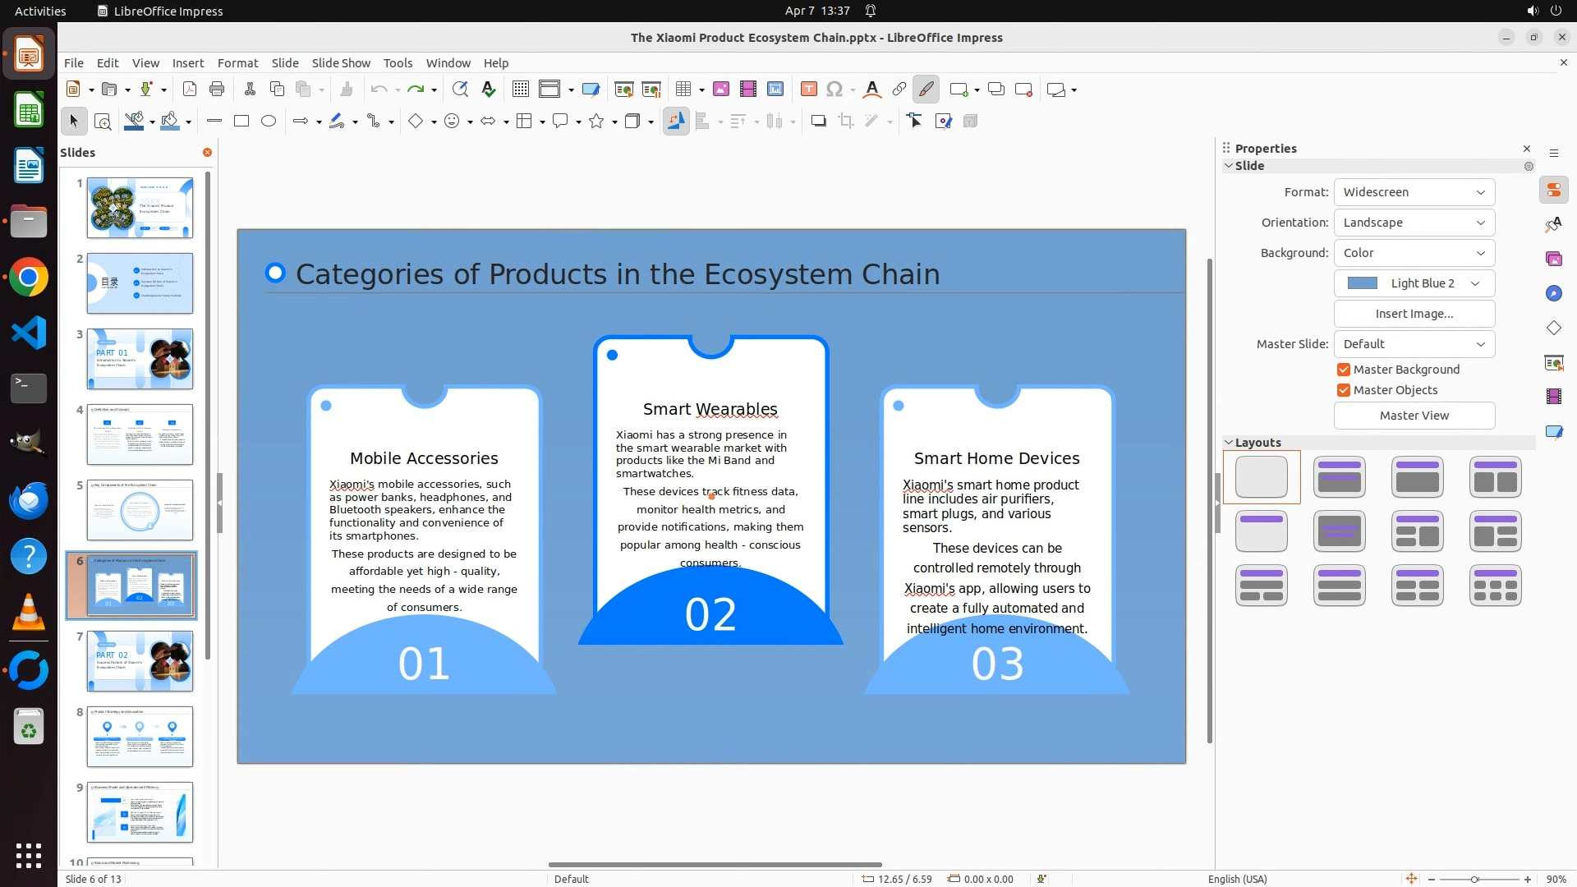The width and height of the screenshot is (1577, 887).
Task: Open the Format menu
Action: [x=237, y=63]
